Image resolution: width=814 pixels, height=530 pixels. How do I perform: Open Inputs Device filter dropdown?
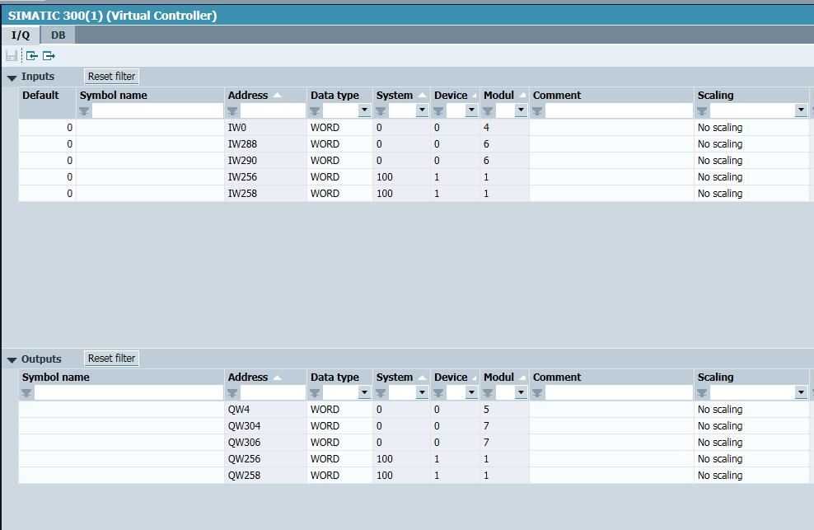point(471,110)
